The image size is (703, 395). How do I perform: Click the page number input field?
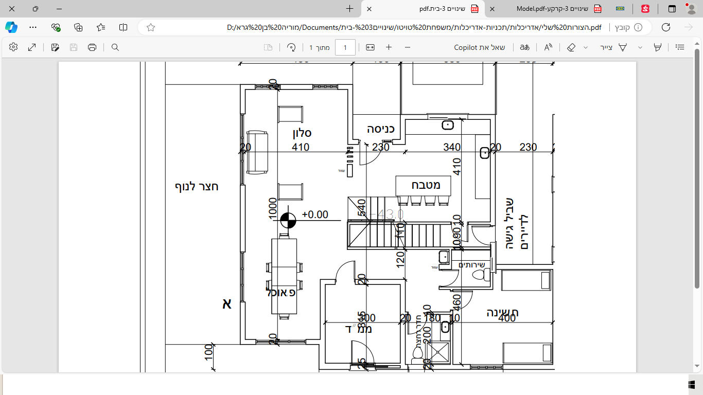tap(345, 48)
